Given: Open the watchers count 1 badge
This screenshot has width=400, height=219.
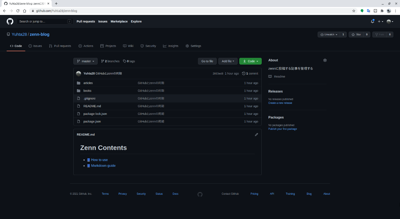Looking at the screenshot, I should (x=343, y=35).
